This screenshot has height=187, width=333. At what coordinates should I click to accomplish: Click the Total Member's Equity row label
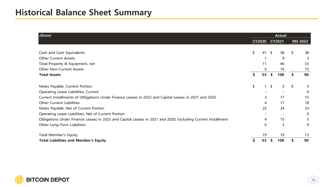click(58, 135)
